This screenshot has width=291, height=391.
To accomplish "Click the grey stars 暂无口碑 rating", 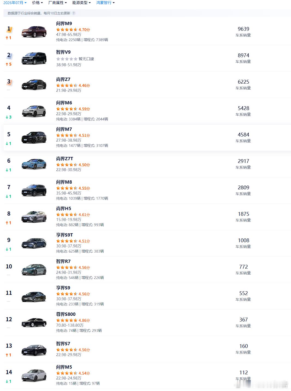I will tap(75, 59).
